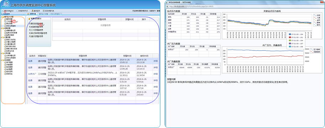Click the purple 07:01:00 : 187 tooltip entry
Image resolution: width=325 pixels, height=128 pixels.
[296, 44]
